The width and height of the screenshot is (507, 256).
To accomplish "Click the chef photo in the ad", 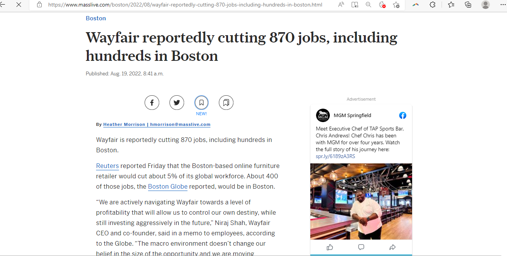I will (361, 201).
